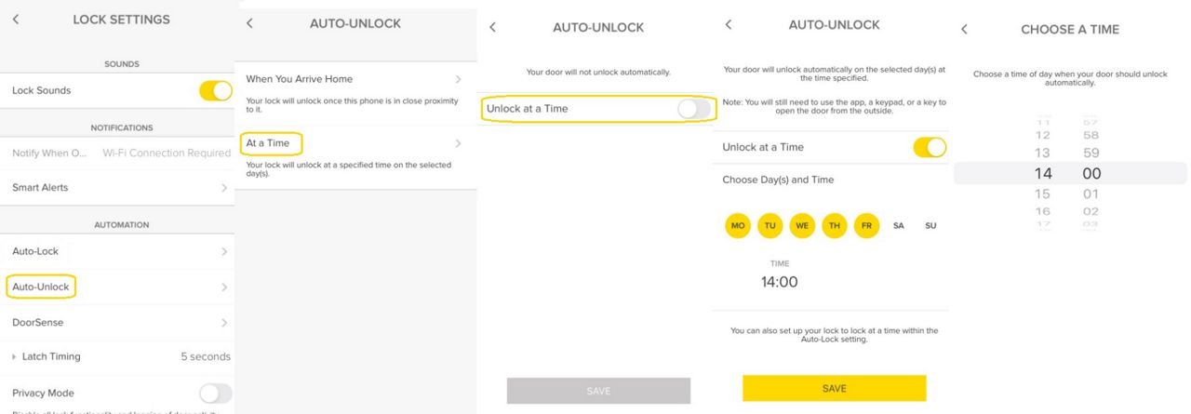Turn on the gray Unlock at a Time switch
Screen dimensions: 1191x414
[693, 109]
